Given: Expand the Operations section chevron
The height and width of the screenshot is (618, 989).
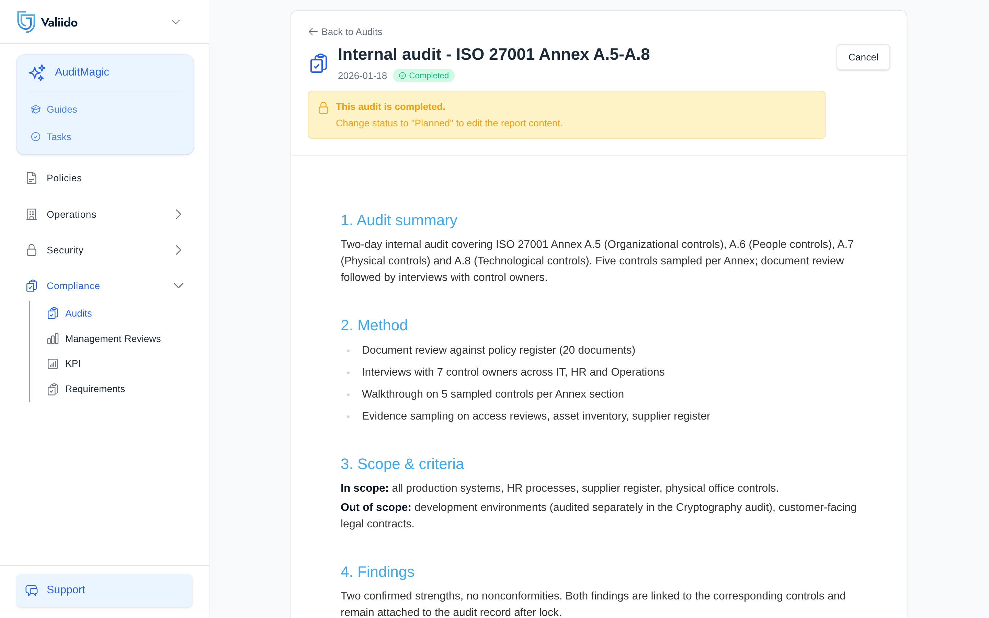Looking at the screenshot, I should point(178,214).
